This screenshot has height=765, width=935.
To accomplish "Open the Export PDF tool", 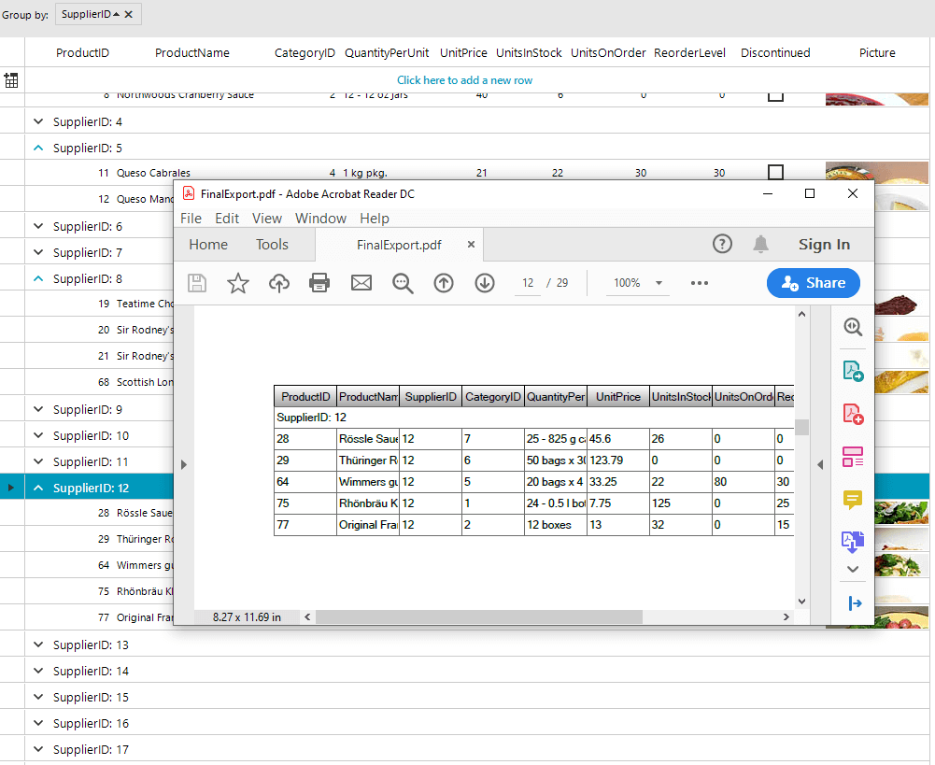I will (x=852, y=371).
